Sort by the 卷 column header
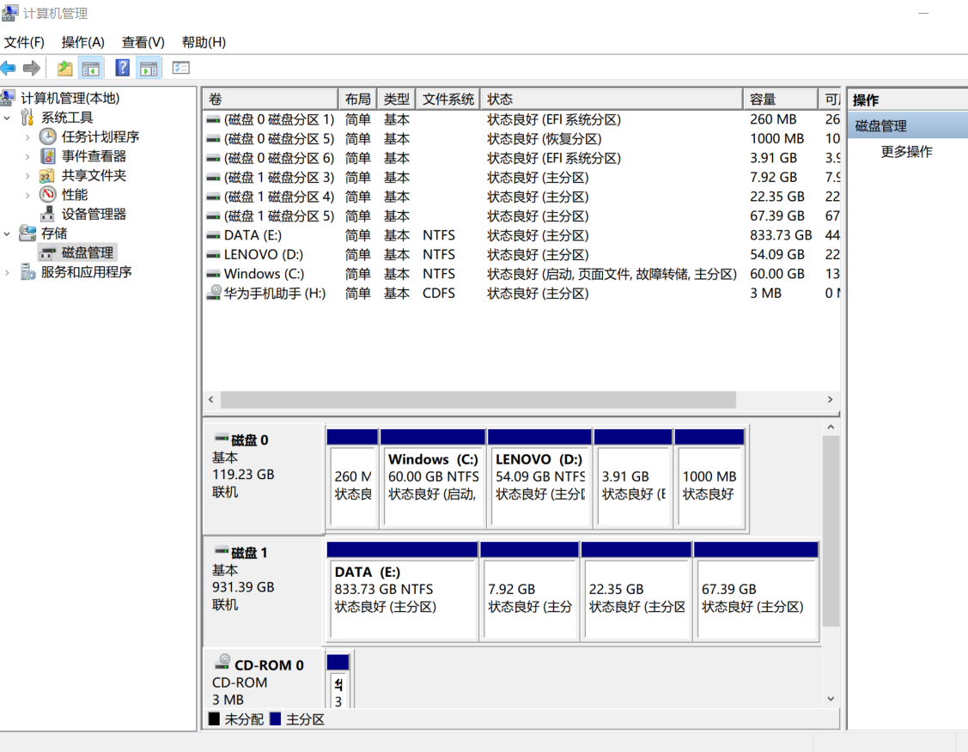The height and width of the screenshot is (752, 968). pyautogui.click(x=270, y=99)
